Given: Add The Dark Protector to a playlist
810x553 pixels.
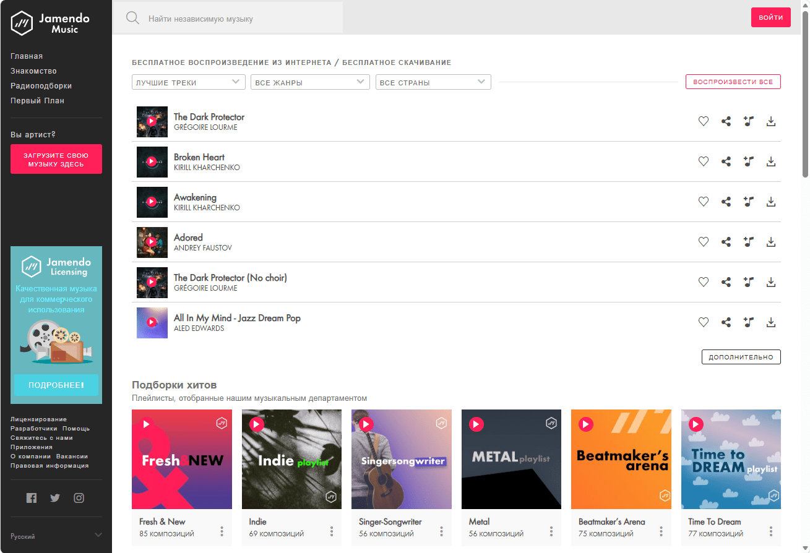Looking at the screenshot, I should 749,121.
